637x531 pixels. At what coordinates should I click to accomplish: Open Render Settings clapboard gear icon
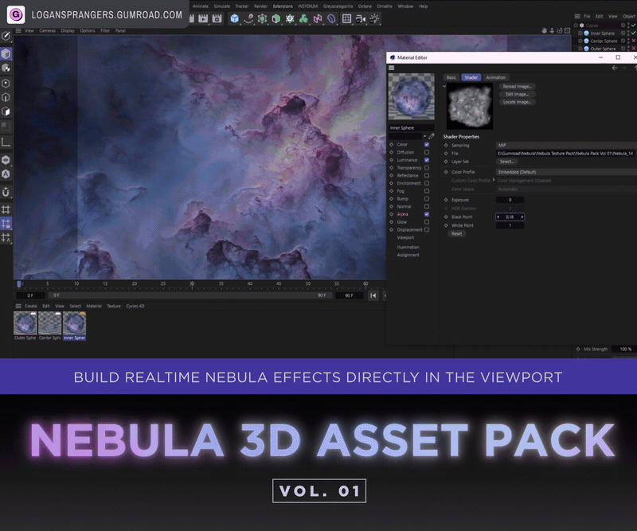coord(217,18)
